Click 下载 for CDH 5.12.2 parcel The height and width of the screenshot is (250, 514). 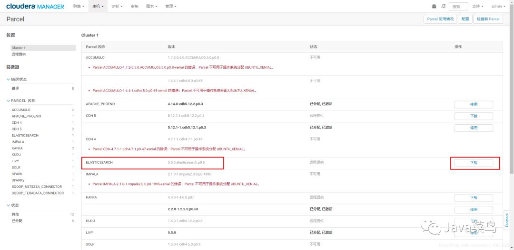click(x=474, y=116)
